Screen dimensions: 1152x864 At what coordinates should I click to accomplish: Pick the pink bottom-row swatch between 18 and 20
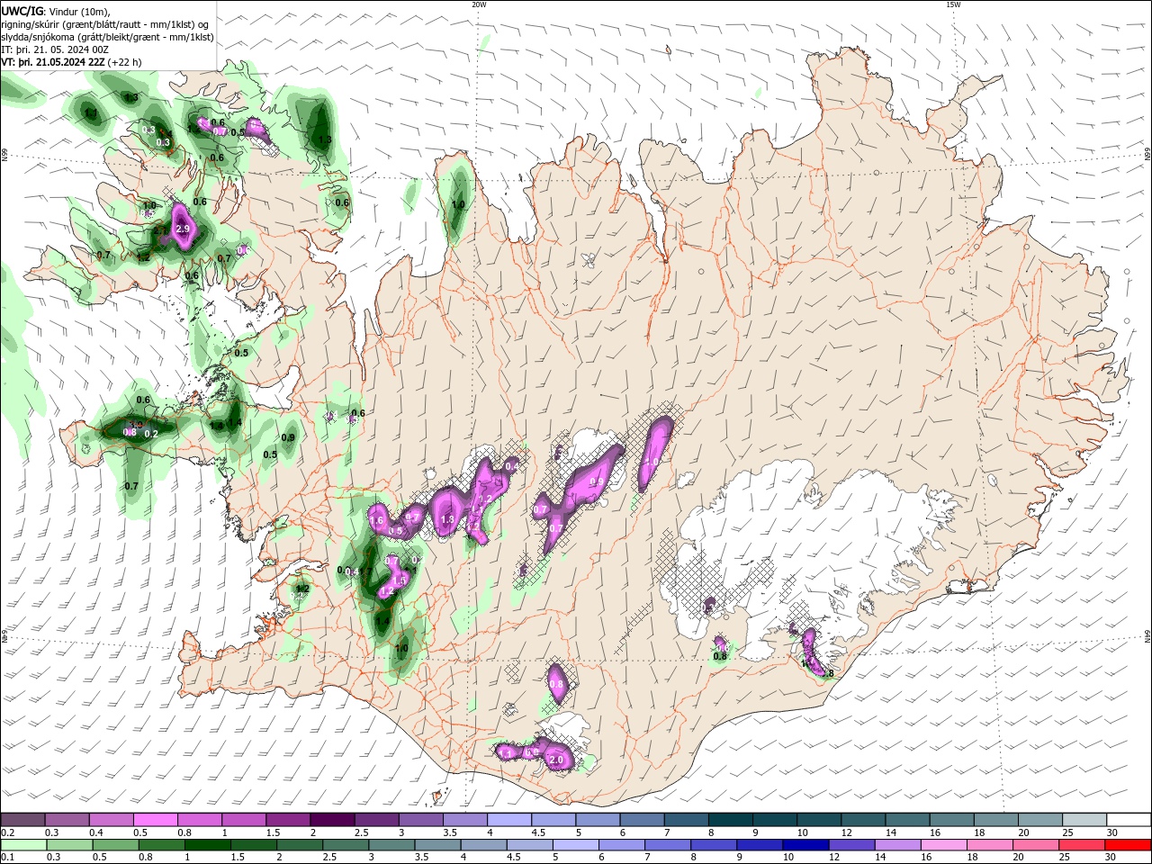pos(989,845)
